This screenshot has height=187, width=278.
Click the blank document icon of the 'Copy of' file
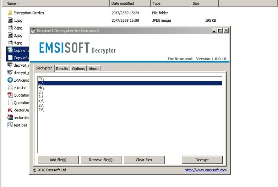10,58
